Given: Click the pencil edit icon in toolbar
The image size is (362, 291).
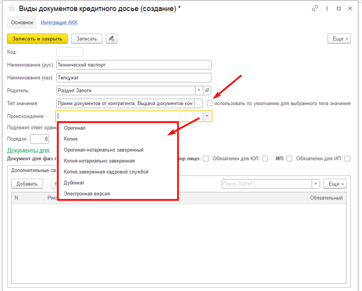Looking at the screenshot, I should pyautogui.click(x=111, y=39).
